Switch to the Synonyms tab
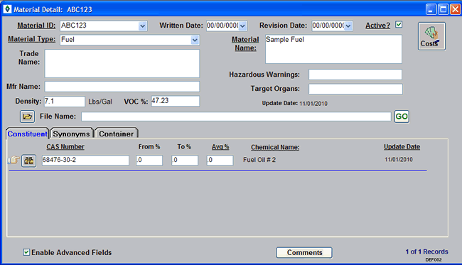462x265 pixels. [72, 134]
